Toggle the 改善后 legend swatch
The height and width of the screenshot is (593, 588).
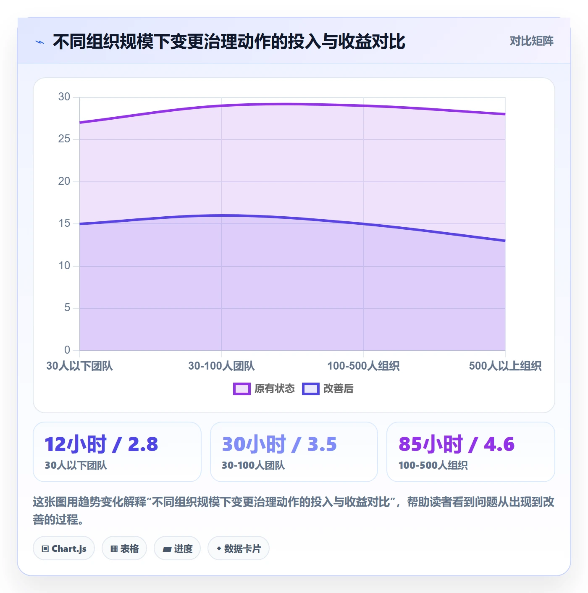[311, 389]
